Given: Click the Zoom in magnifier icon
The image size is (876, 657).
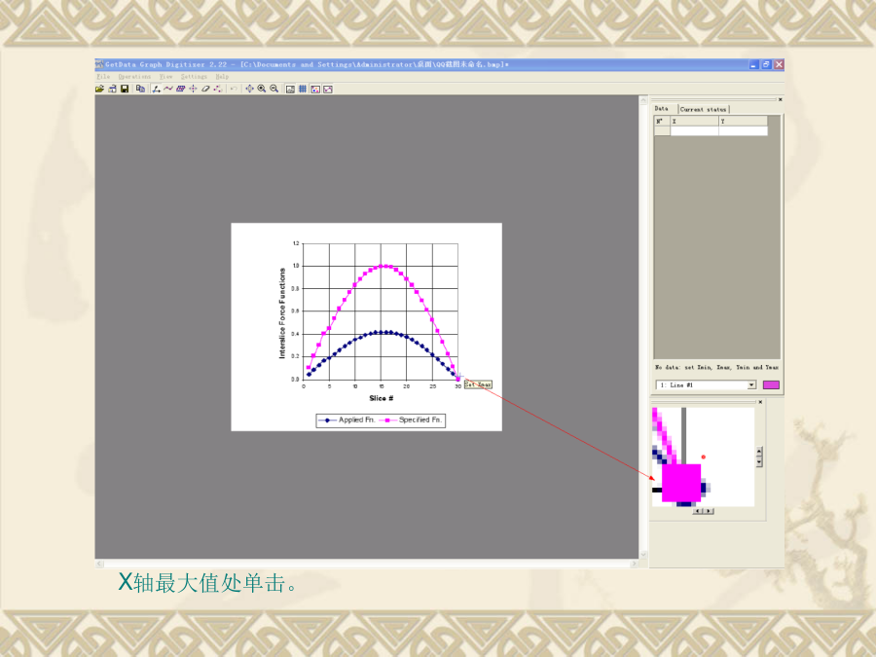Looking at the screenshot, I should [262, 89].
